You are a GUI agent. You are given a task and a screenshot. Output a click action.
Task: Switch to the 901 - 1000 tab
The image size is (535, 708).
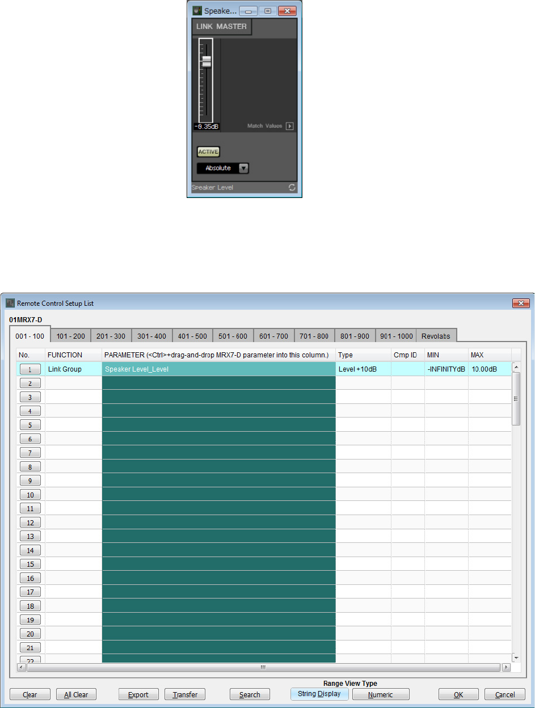[396, 336]
